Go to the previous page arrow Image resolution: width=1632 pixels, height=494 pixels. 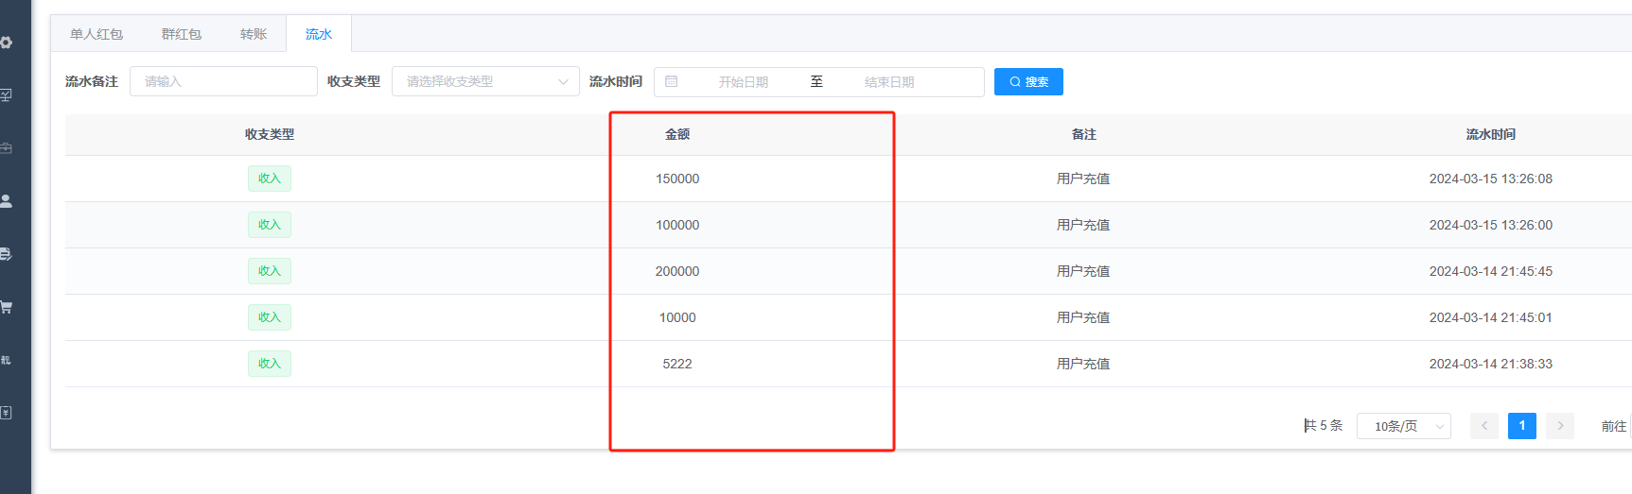click(x=1483, y=426)
